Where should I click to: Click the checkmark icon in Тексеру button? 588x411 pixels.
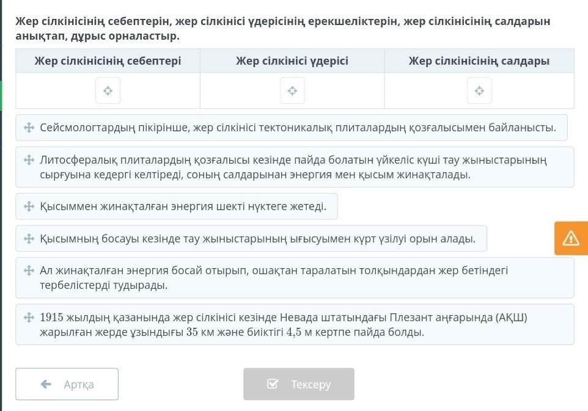pyautogui.click(x=273, y=384)
